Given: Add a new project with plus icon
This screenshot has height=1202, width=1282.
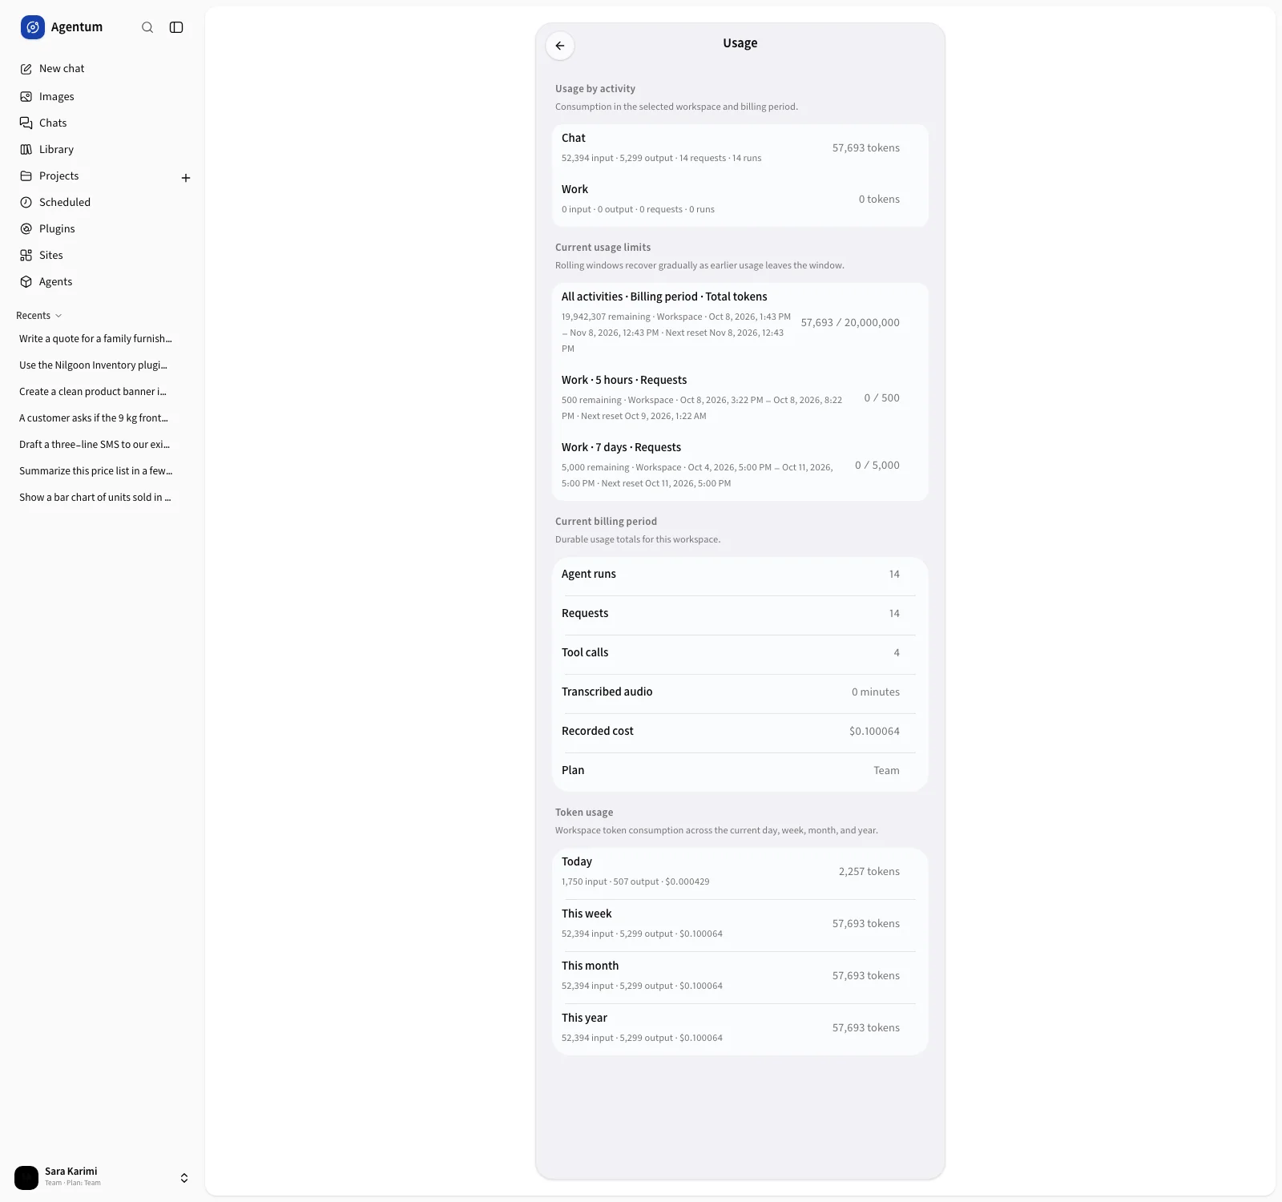Looking at the screenshot, I should [x=186, y=178].
